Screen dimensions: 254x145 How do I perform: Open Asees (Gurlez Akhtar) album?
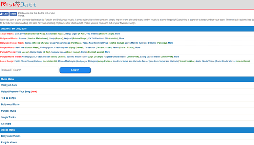[x=123, y=48]
